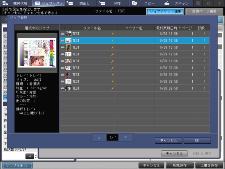
Task: Select first TEST job dated 10/09 12:56
Action: [134, 34]
